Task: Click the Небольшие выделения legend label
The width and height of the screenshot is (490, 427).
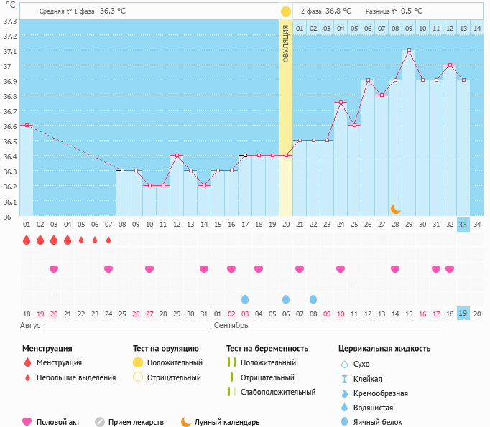Action: click(76, 377)
